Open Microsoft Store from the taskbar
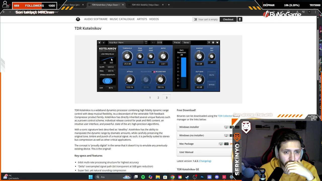This screenshot has width=322, height=181. click(x=165, y=177)
